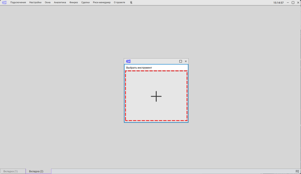The height and width of the screenshot is (174, 301).
Task: Click the logo icon in the widget title bar
Action: [128, 61]
